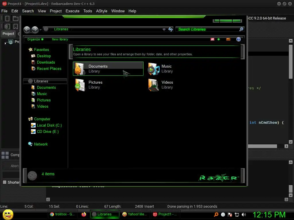This screenshot has height=220, width=294.
Task: Expand the project tree node in Dev-C++
Action: (5, 43)
